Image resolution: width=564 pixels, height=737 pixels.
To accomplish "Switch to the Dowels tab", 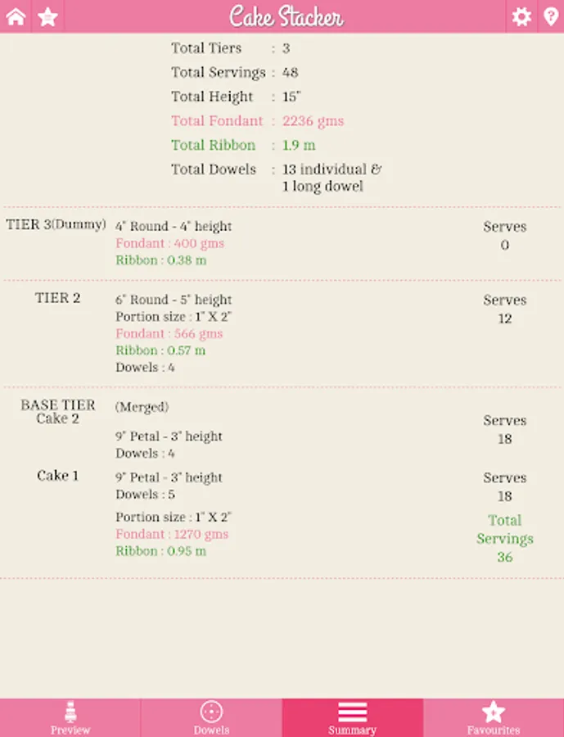I will 211,730.
